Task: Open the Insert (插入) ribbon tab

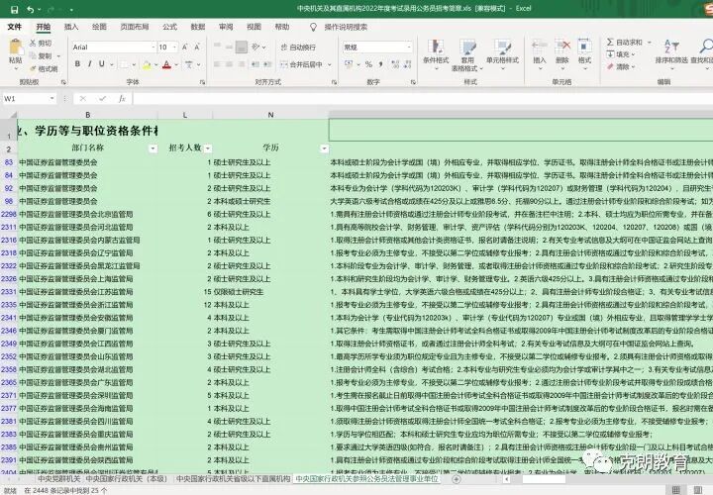Action: click(x=71, y=27)
